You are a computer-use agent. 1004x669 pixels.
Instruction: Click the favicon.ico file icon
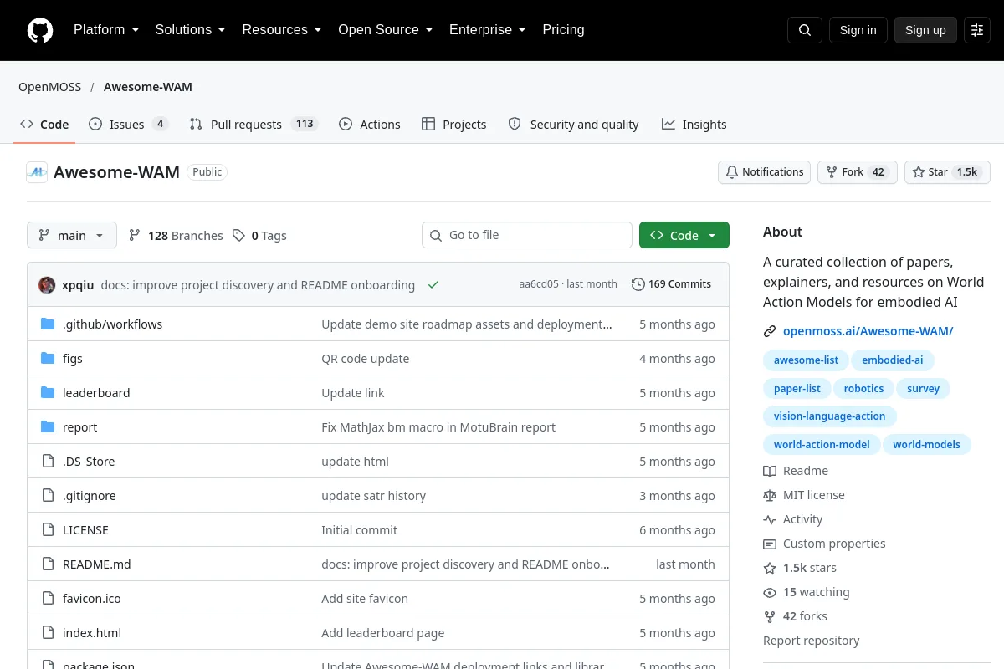click(48, 599)
